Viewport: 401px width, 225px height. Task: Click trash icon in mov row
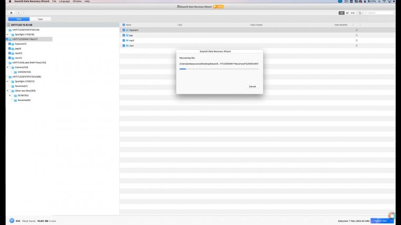pos(357,45)
